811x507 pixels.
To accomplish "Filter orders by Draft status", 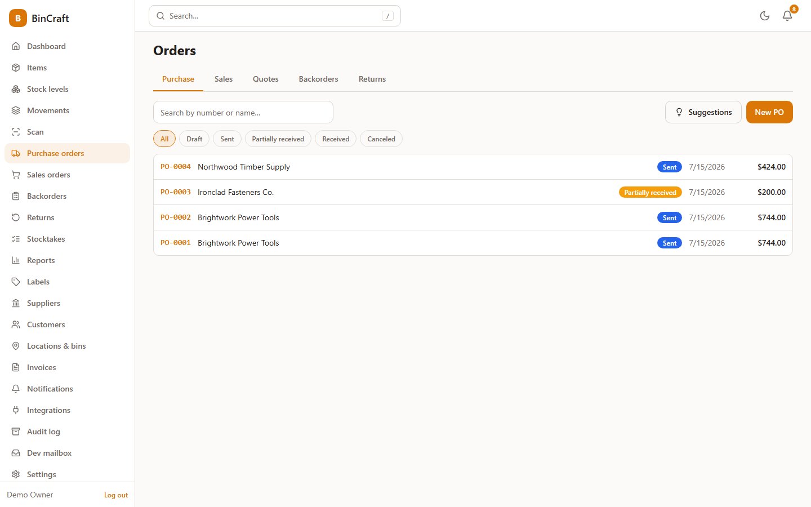I will tap(194, 139).
